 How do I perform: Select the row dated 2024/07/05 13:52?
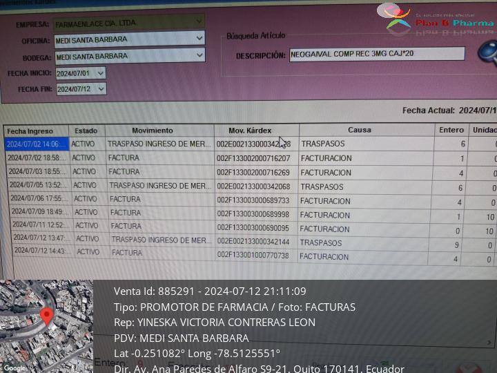click(252, 186)
